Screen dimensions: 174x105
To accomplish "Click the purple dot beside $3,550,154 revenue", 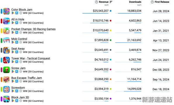I will click(x=111, y=99).
